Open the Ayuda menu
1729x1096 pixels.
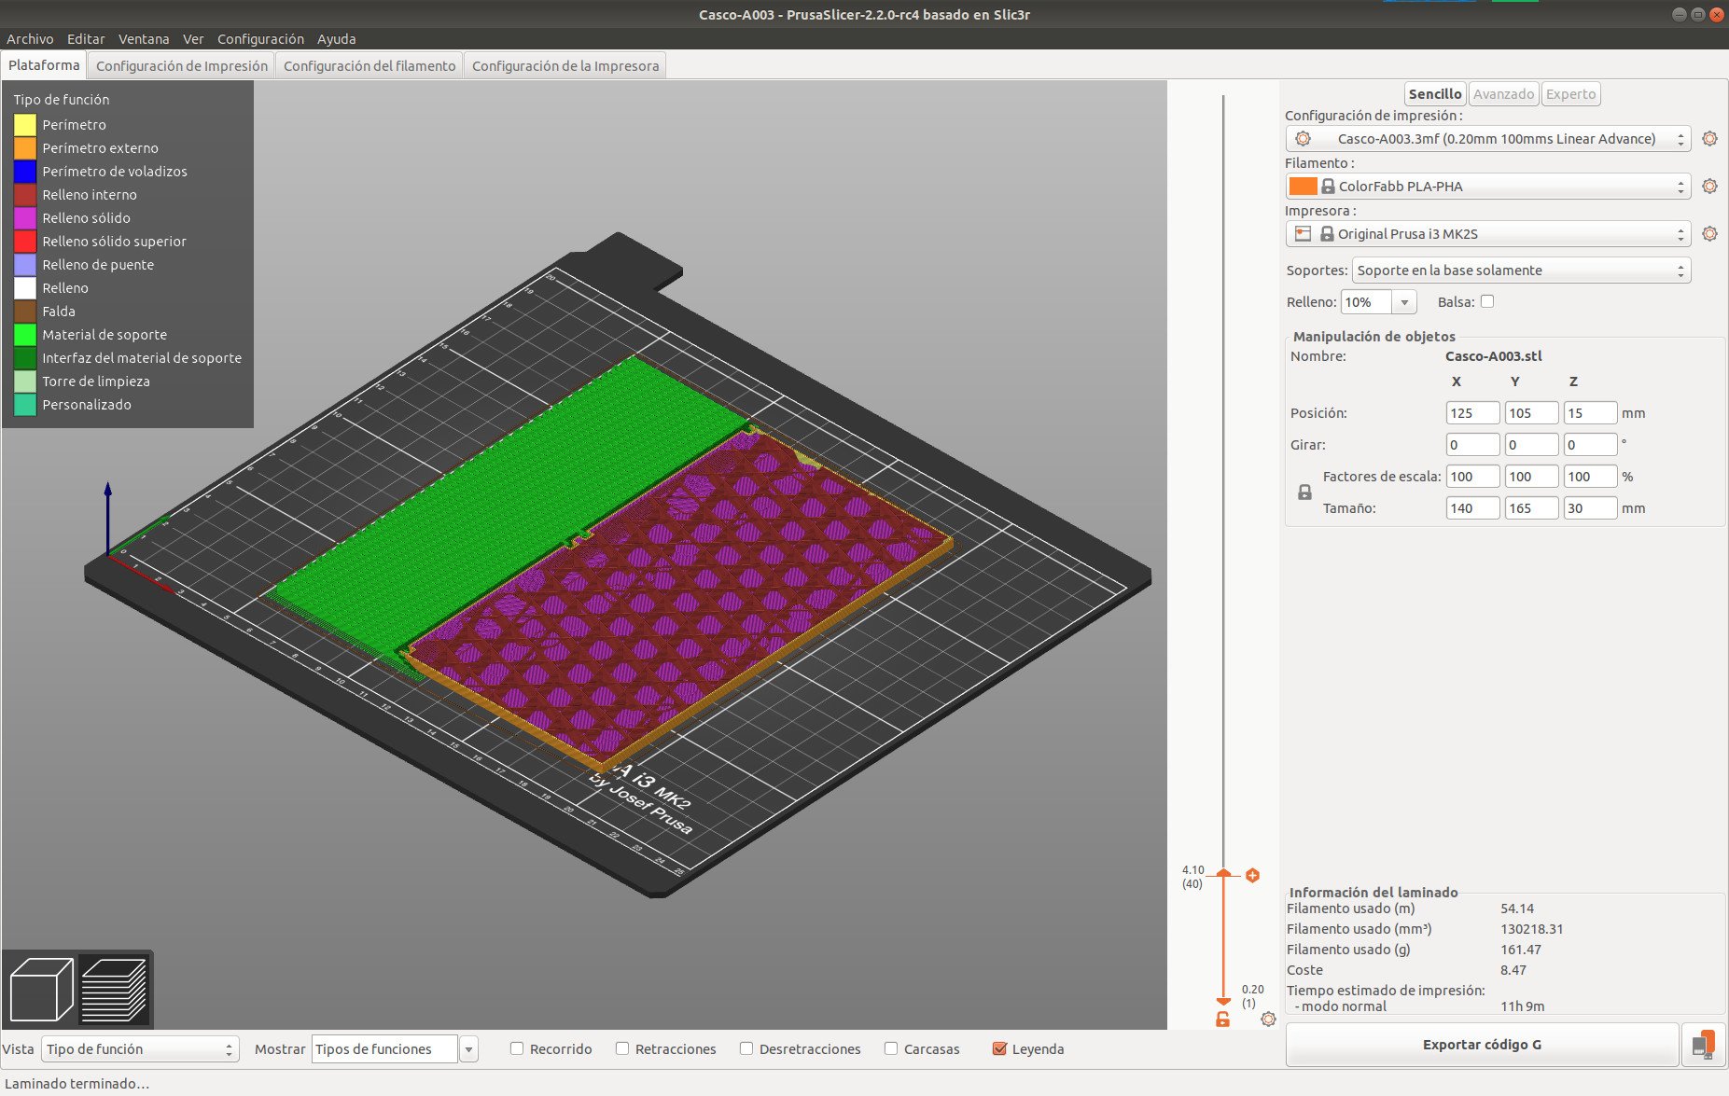(336, 39)
